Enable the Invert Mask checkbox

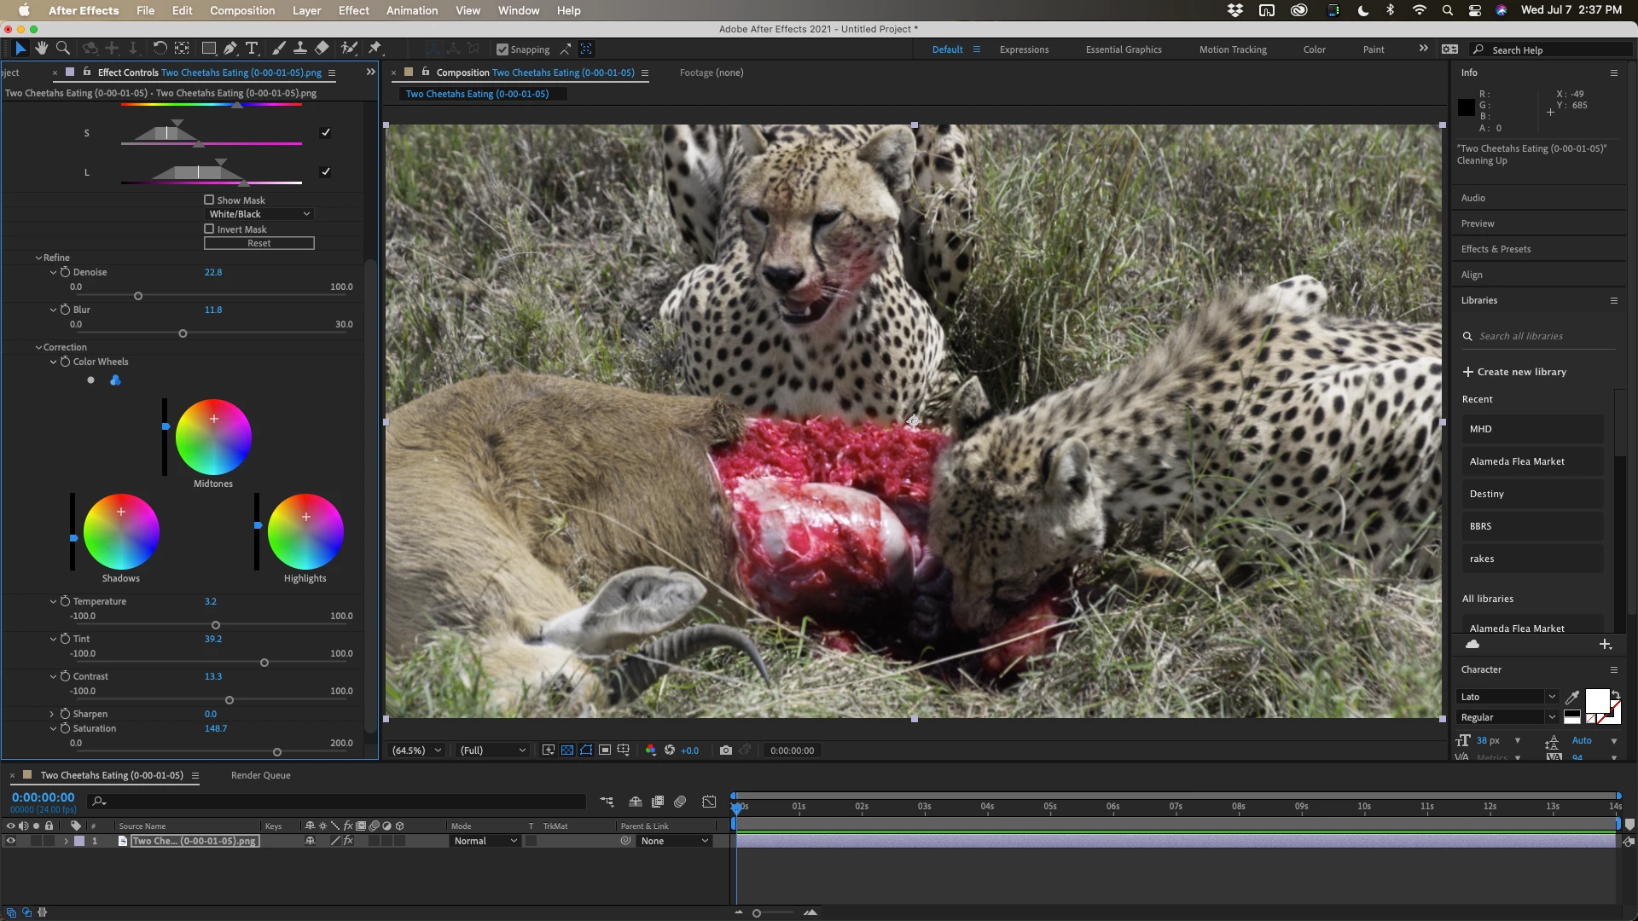(x=209, y=229)
